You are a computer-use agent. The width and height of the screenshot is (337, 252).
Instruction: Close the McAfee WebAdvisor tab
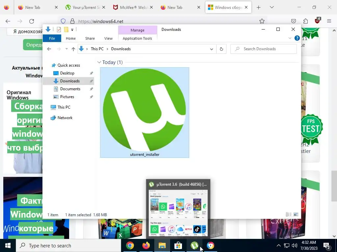pyautogui.click(x=151, y=7)
